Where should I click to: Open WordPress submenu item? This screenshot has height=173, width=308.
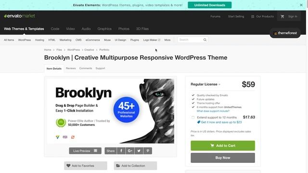coord(25,40)
